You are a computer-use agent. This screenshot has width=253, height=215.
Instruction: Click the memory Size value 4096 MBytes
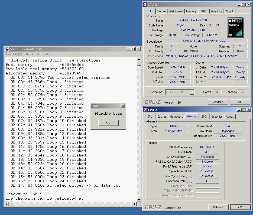[x=174, y=131]
